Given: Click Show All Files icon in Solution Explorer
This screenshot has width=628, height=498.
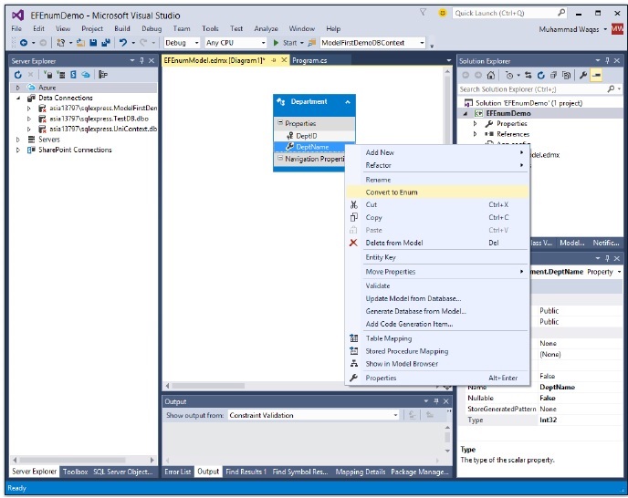Looking at the screenshot, I should [566, 75].
